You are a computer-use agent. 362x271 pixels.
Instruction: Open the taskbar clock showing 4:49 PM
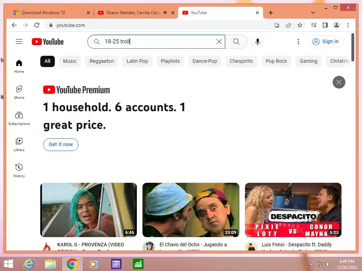346,264
